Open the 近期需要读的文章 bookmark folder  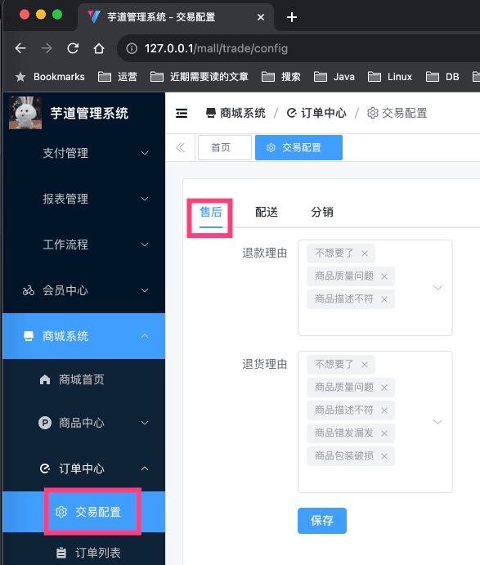point(200,77)
